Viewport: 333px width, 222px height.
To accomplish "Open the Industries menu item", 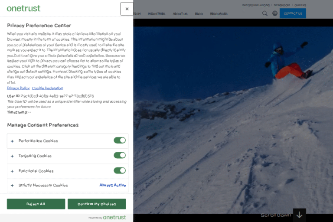I will 156,14.
